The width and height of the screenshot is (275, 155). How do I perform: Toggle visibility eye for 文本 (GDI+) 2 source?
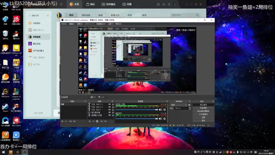(110, 107)
